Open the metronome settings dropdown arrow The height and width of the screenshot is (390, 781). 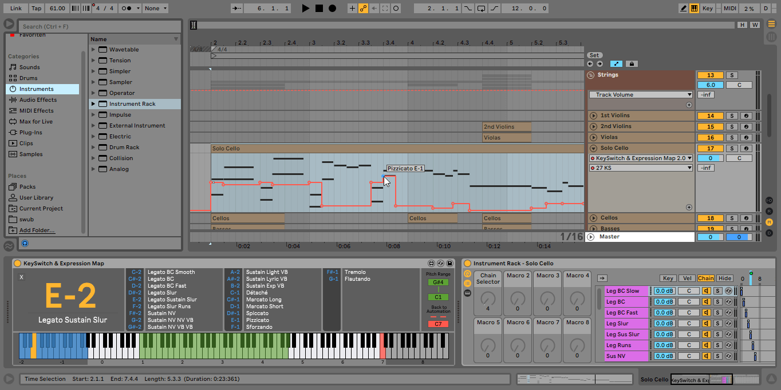[x=138, y=9]
